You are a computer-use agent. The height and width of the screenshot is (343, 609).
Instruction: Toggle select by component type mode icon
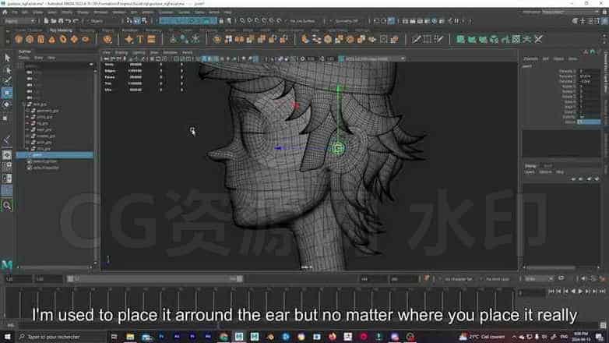144,21
